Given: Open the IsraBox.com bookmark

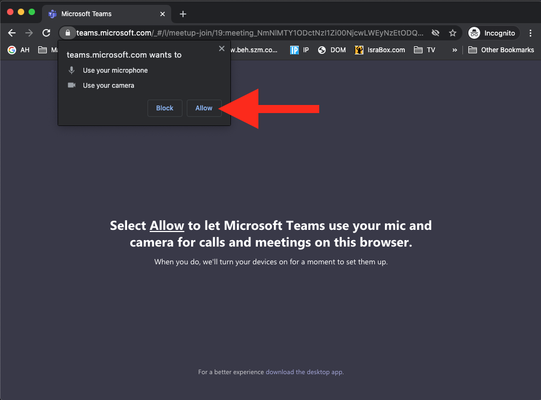Looking at the screenshot, I should pos(380,50).
